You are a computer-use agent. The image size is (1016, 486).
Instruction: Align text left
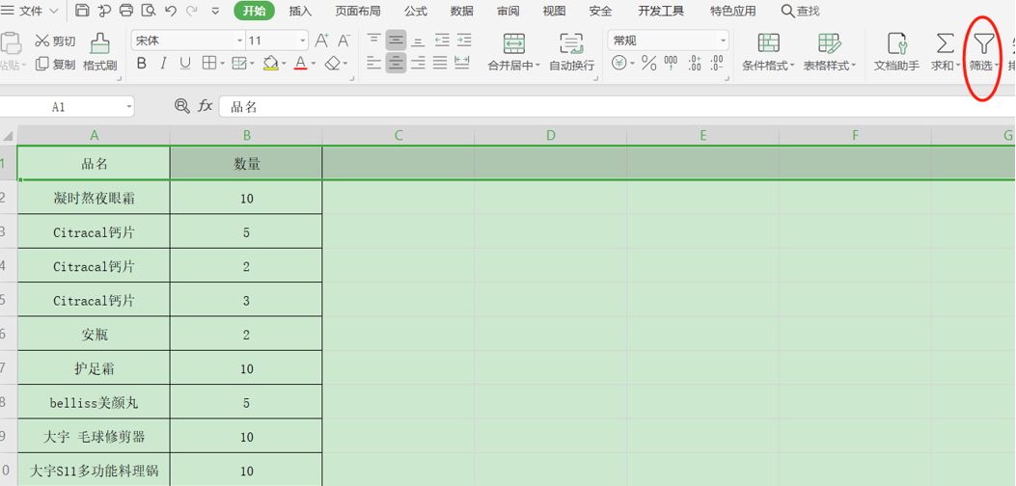[373, 63]
